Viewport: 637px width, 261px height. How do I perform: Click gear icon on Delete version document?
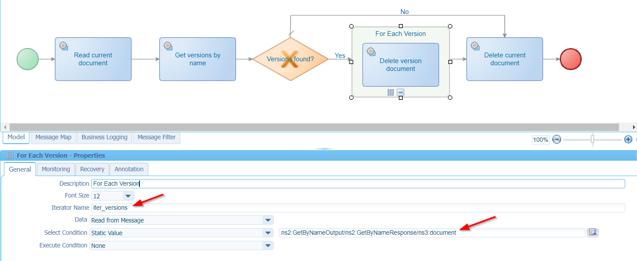tap(371, 52)
